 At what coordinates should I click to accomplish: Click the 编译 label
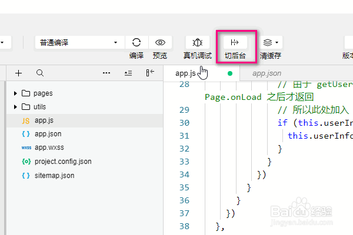click(136, 55)
